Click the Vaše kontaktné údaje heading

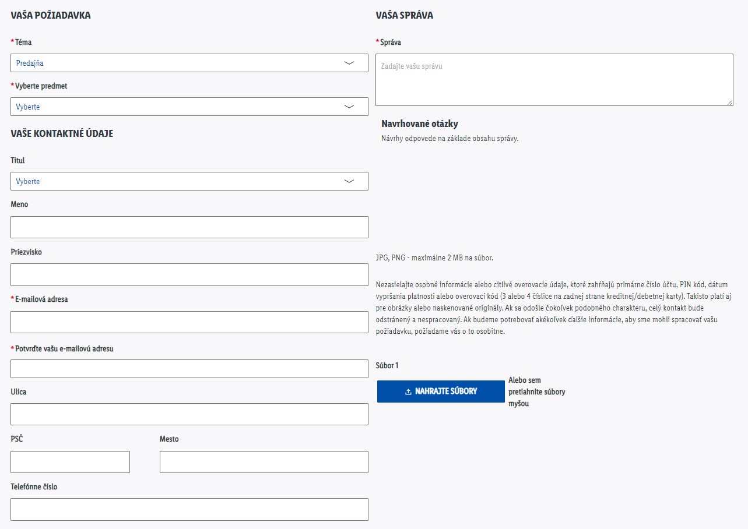(62, 133)
